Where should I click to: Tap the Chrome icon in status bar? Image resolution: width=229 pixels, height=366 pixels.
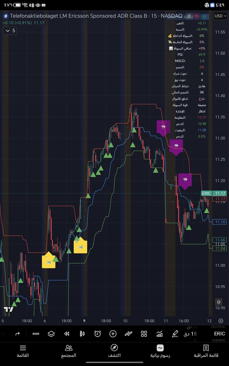207,5
